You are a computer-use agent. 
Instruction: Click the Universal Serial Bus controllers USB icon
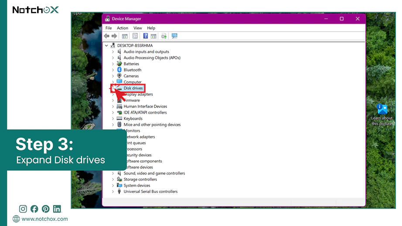(x=119, y=192)
